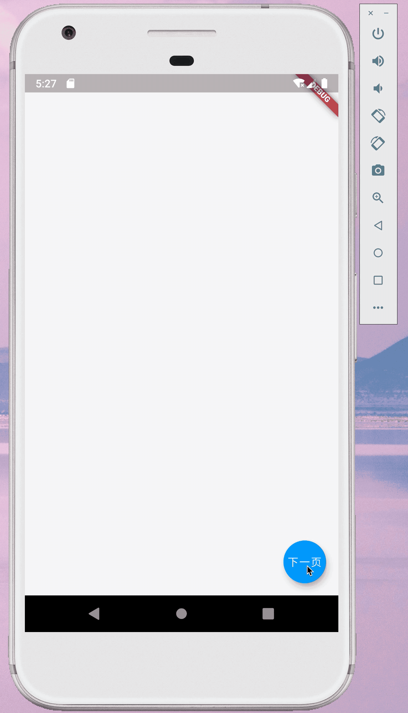This screenshot has width=408, height=713.
Task: Rotate device left using emulator toolbar
Action: click(378, 116)
